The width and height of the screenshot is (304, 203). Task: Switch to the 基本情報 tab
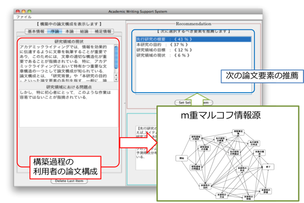point(36,31)
